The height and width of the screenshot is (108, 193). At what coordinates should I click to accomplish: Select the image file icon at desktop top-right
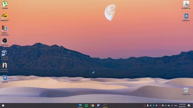coord(186,5)
